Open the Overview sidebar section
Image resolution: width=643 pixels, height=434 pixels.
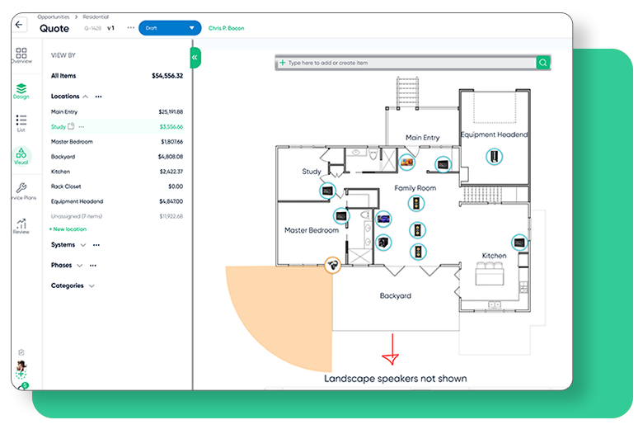[x=21, y=55]
